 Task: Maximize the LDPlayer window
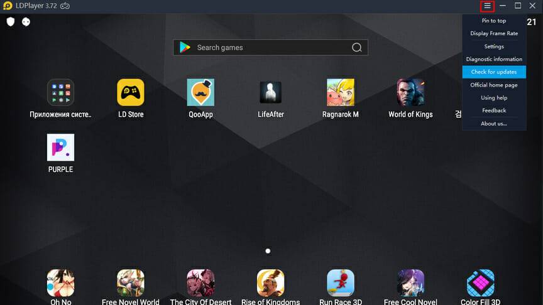[518, 6]
